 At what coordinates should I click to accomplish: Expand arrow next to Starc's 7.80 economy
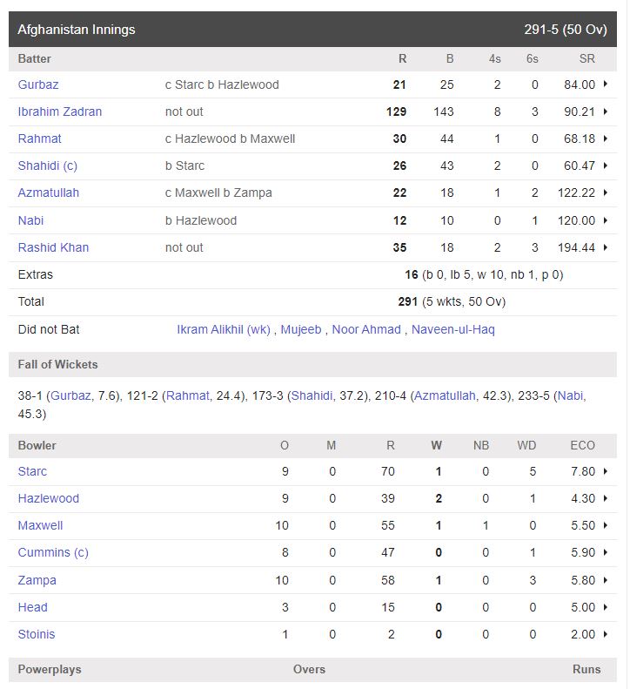pos(605,471)
